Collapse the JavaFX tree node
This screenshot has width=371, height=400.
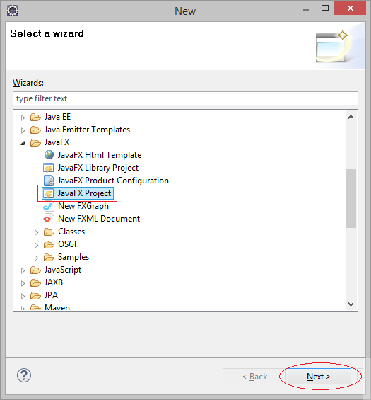click(x=23, y=143)
